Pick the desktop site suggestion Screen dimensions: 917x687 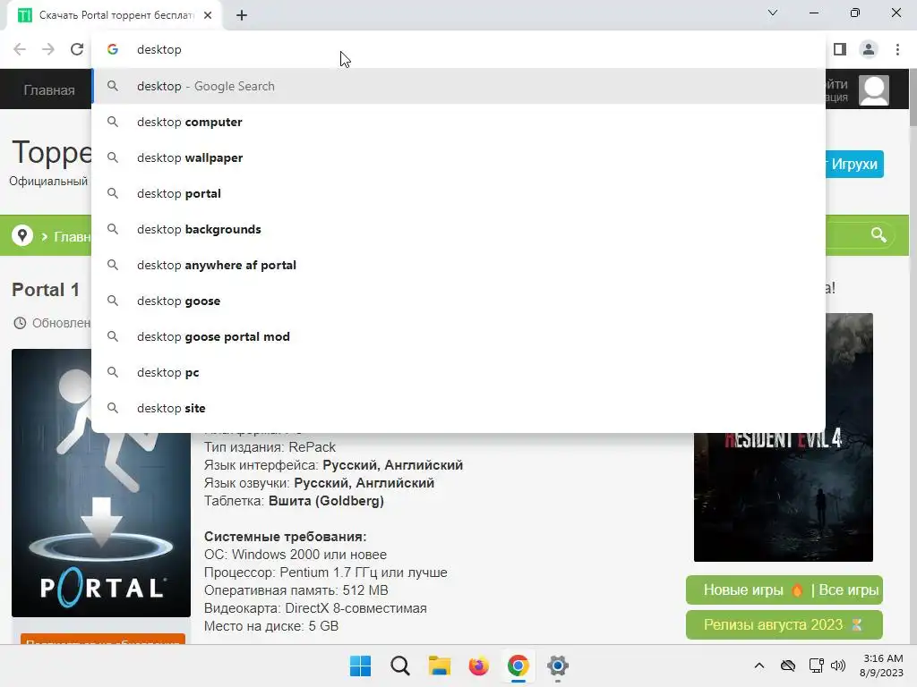(458, 408)
